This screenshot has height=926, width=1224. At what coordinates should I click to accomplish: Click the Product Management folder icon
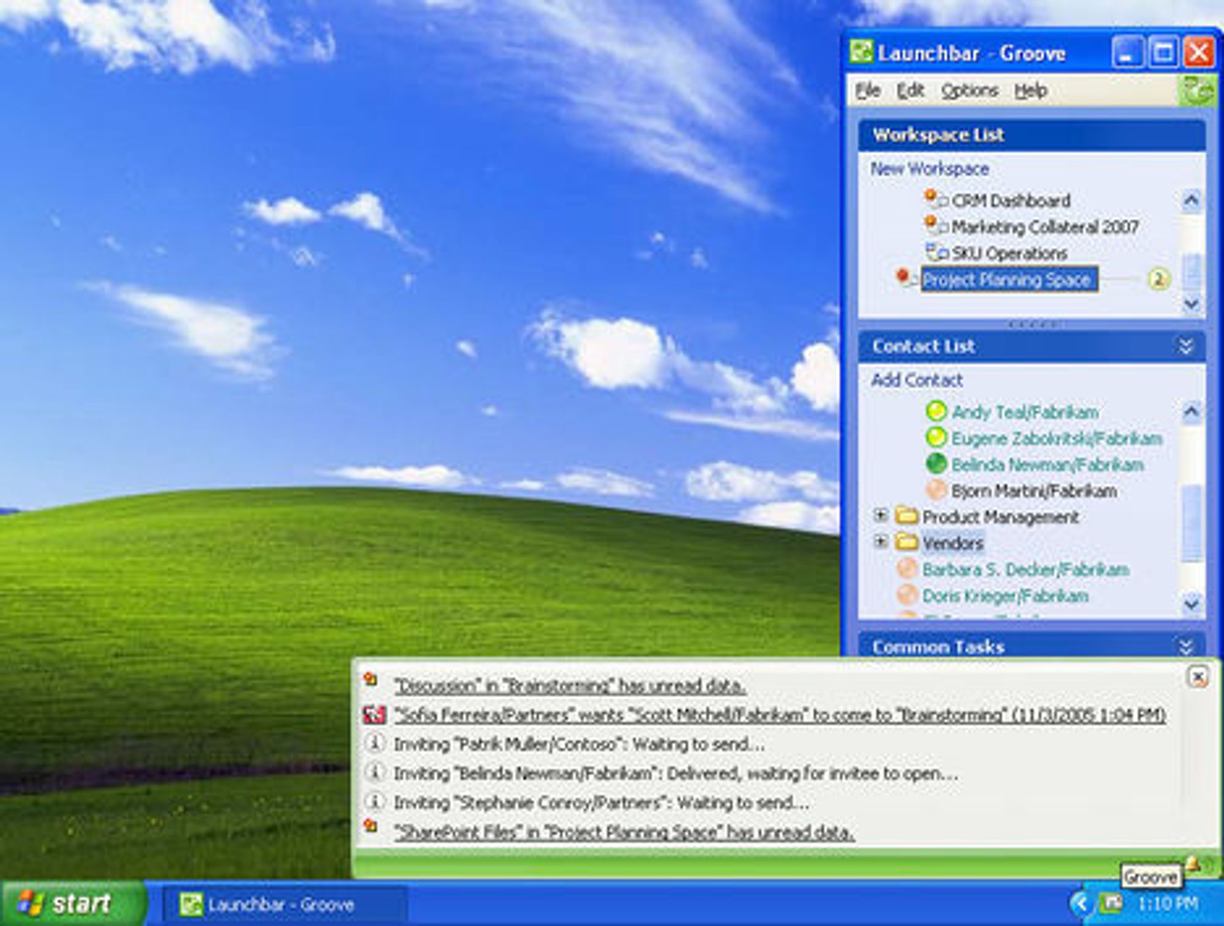click(x=906, y=516)
